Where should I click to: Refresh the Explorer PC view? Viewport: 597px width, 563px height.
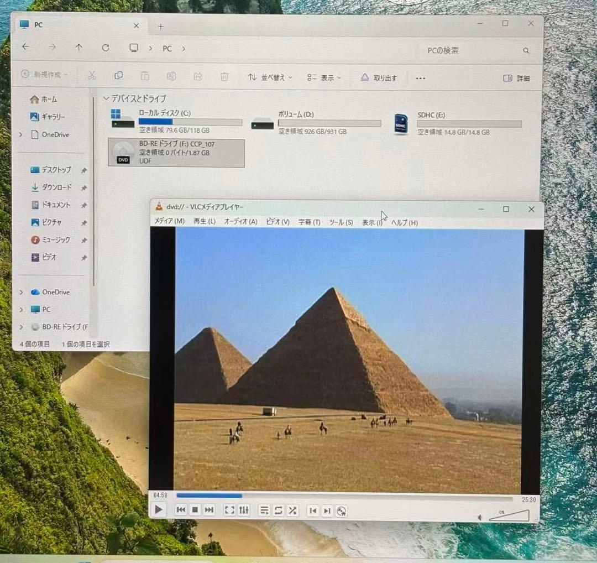[x=106, y=48]
